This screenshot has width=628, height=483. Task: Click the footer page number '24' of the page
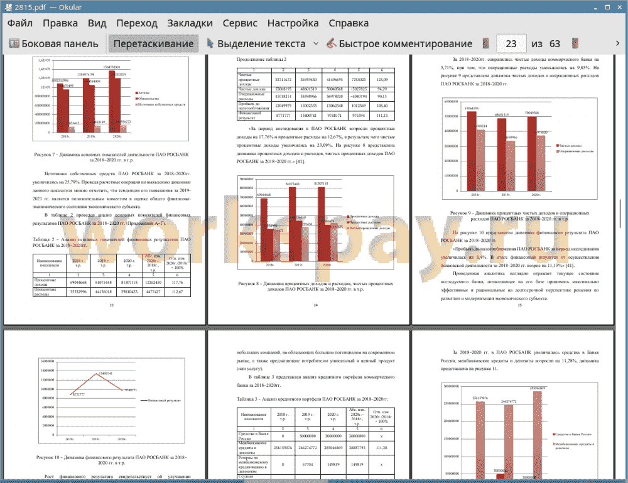point(316,305)
